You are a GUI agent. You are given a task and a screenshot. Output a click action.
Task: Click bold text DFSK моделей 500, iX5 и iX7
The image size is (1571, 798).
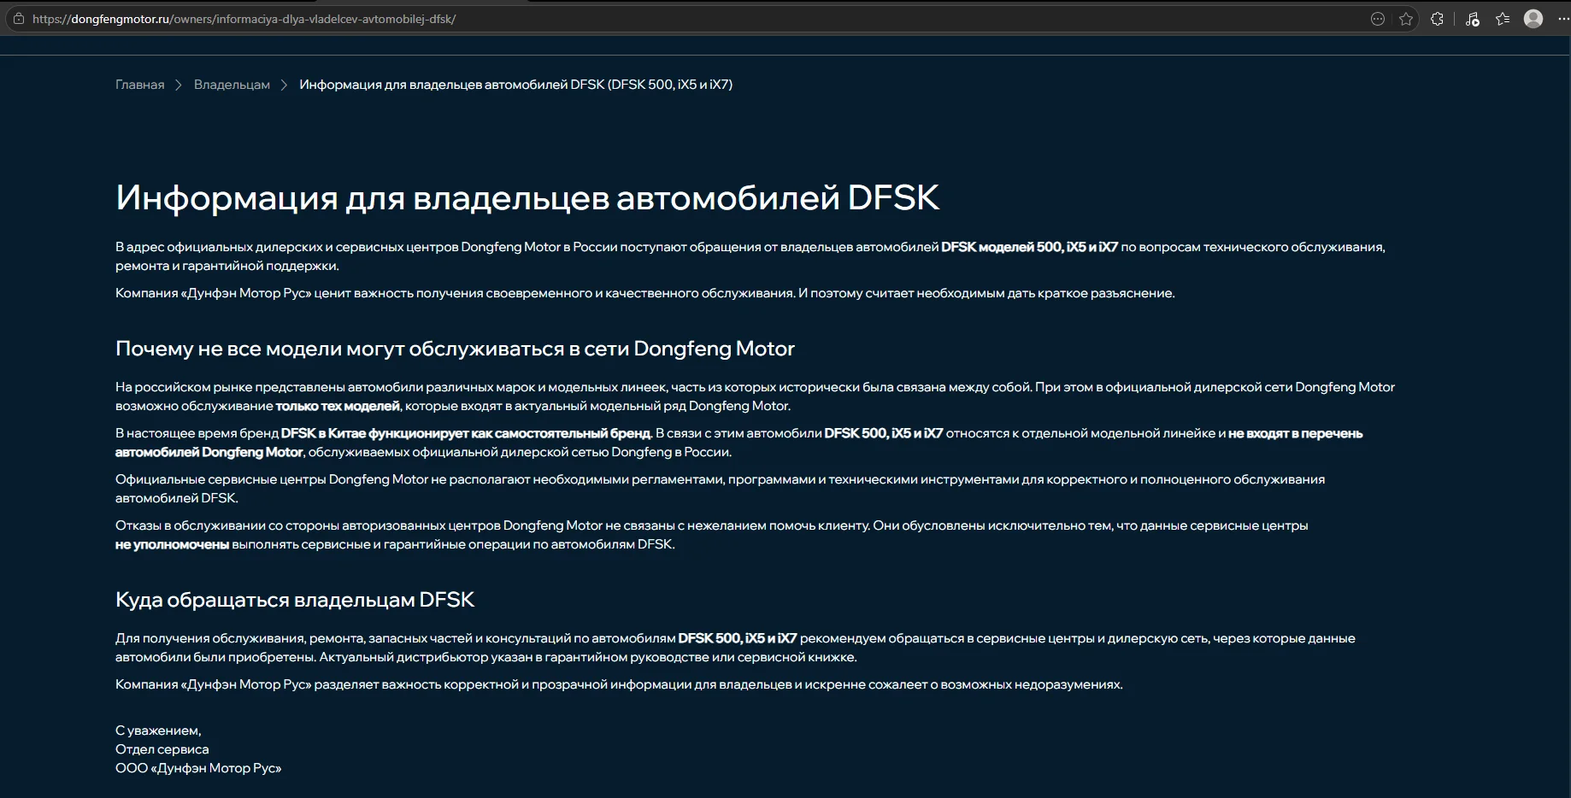pyautogui.click(x=1029, y=247)
